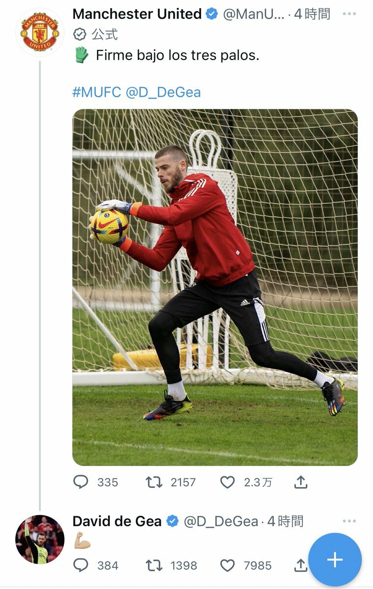Viewport: 373px width, 589px height.
Task: Open David de Gea profile avatar
Action: [40, 539]
